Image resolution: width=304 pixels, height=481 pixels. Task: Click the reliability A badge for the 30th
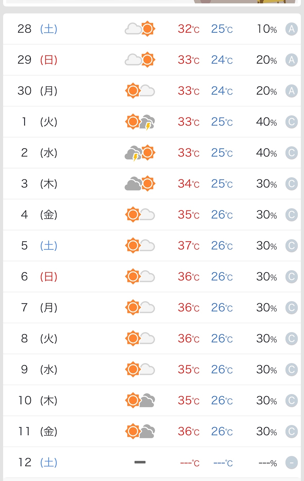[291, 91]
